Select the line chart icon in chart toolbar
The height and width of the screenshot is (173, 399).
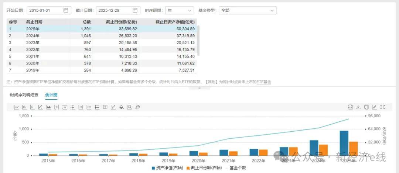tap(16, 107)
